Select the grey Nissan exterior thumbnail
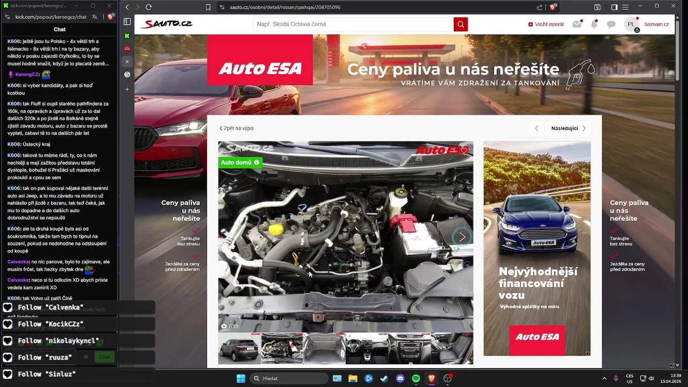This screenshot has width=688, height=387. coord(239,348)
